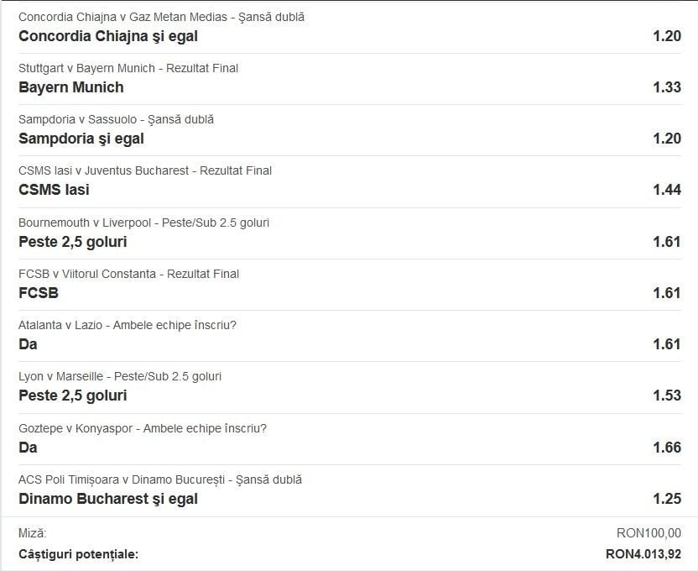Click the Stuttgart v Bayern Munich match line
The image size is (698, 571).
134,68
